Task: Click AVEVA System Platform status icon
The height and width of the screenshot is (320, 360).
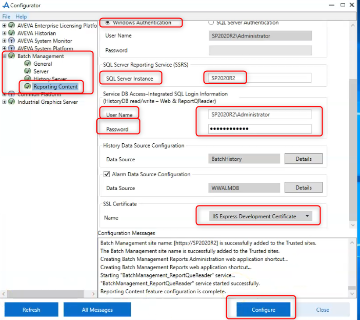Action: 11,48
